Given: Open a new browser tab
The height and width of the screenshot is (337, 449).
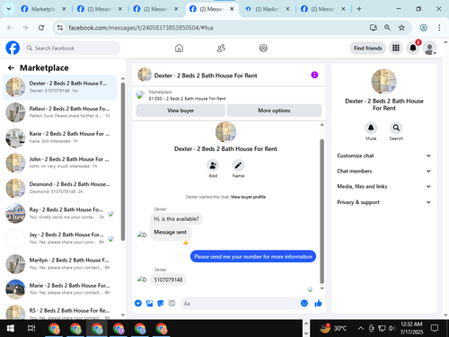Looking at the screenshot, I should coord(359,9).
